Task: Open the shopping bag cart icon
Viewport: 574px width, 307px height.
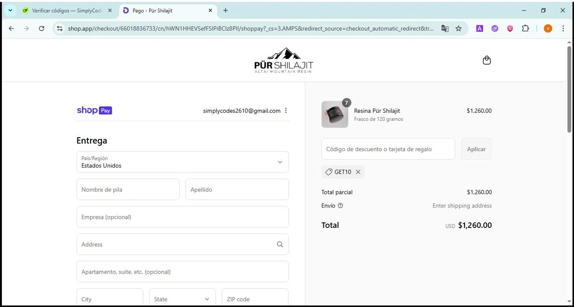Action: (x=486, y=60)
